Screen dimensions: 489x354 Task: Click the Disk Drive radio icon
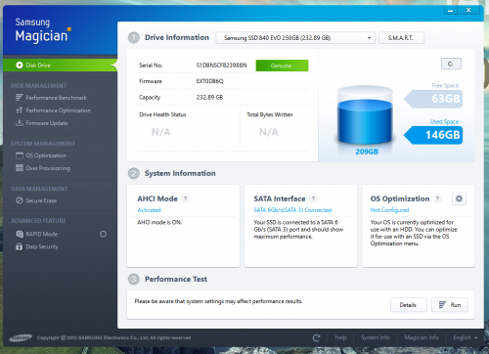(20, 66)
